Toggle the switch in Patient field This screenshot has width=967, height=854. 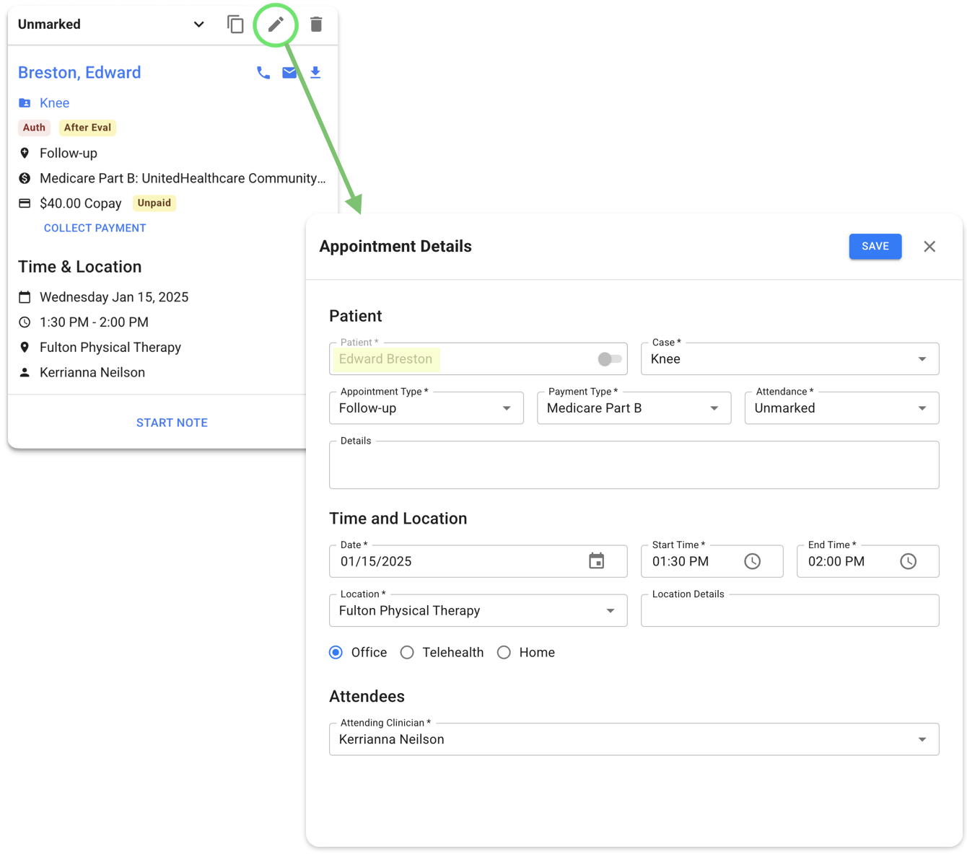pos(610,359)
